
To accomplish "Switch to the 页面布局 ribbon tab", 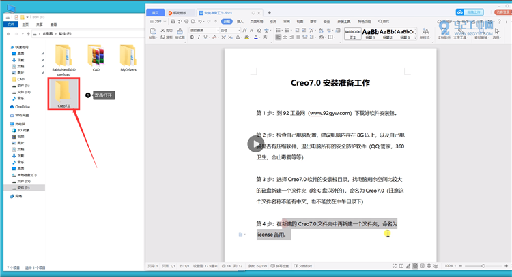I will point(256,22).
